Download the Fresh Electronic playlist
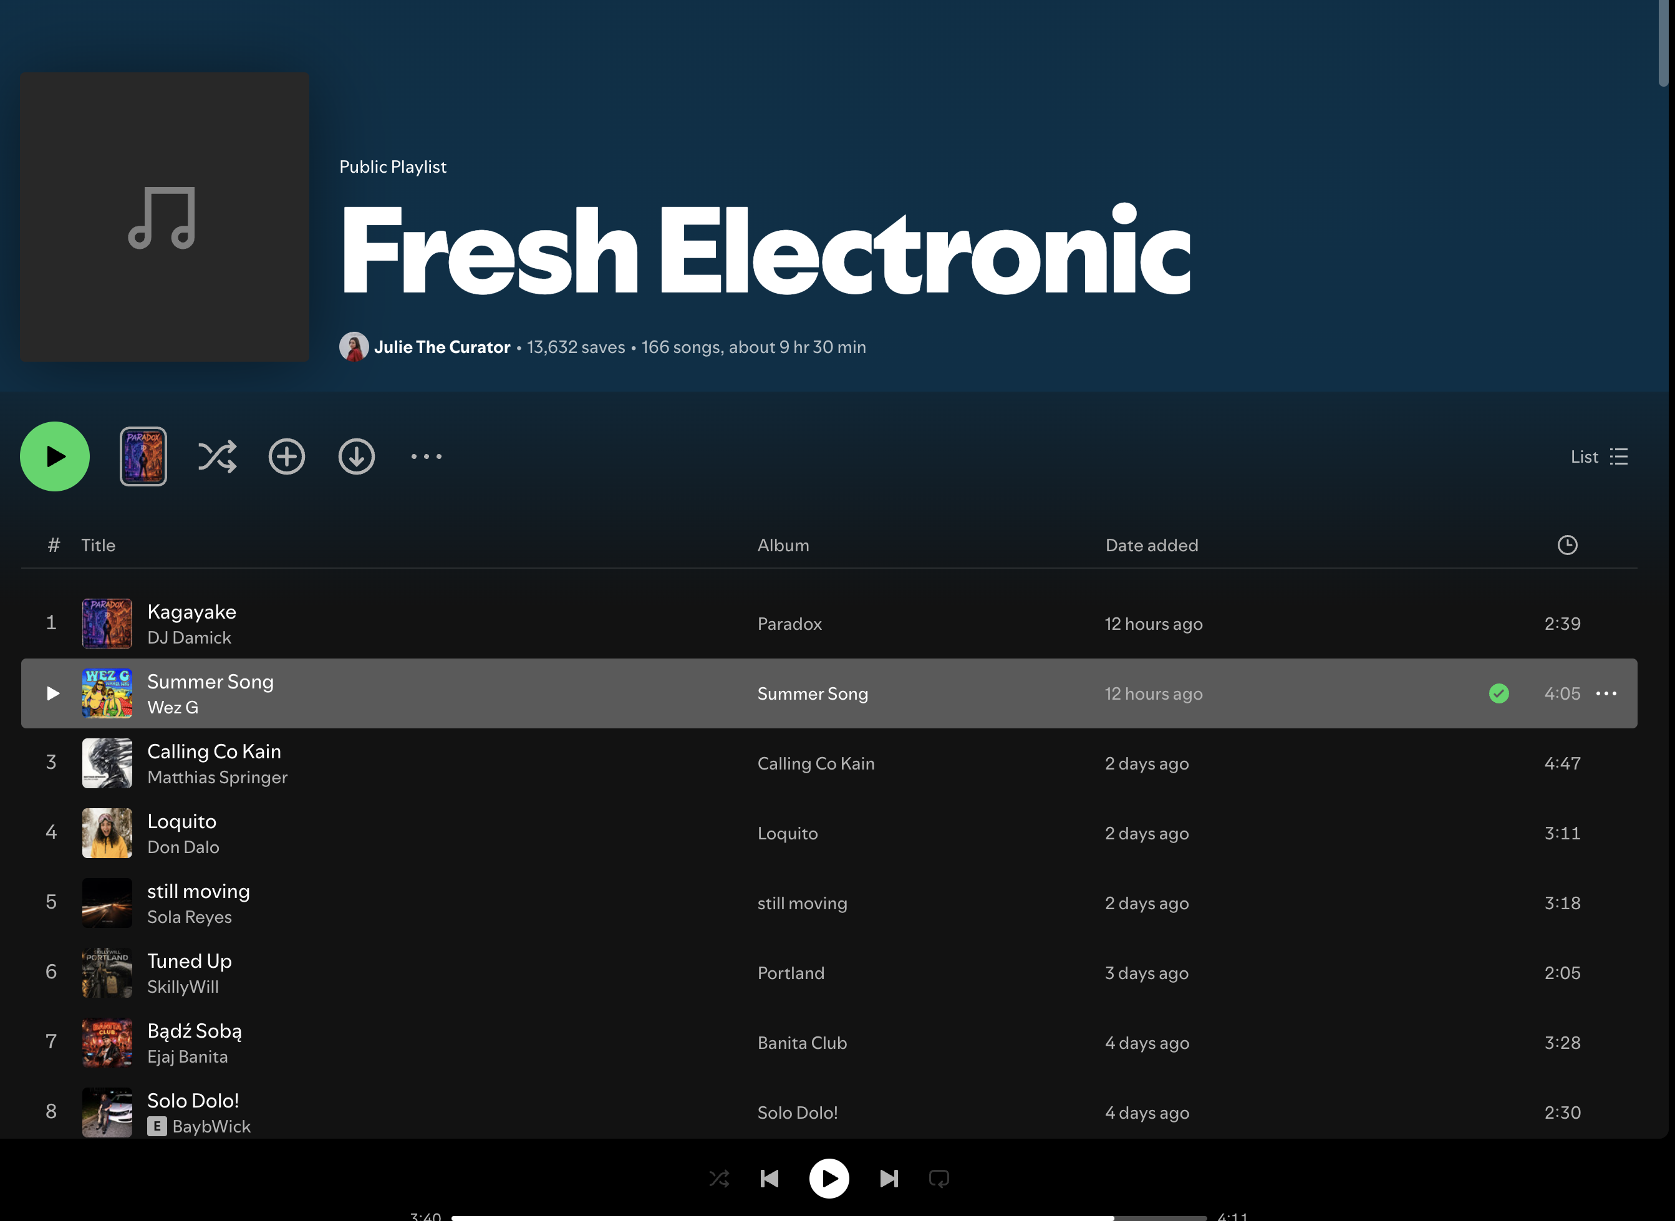The image size is (1675, 1221). [356, 456]
